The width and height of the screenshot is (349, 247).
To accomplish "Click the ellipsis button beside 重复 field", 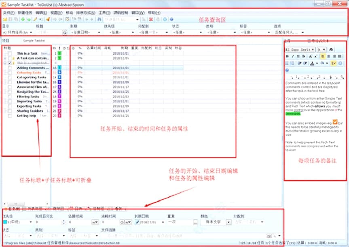I will 195,222.
